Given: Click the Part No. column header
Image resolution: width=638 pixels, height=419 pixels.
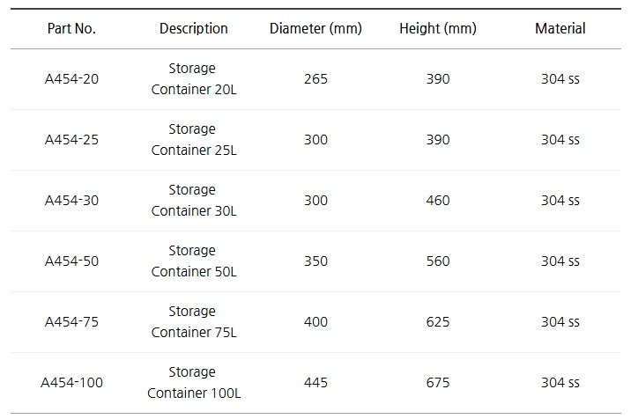Looking at the screenshot, I should tap(71, 28).
